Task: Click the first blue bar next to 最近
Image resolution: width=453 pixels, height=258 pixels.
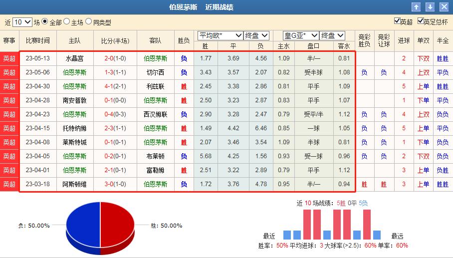Action: pos(287,235)
